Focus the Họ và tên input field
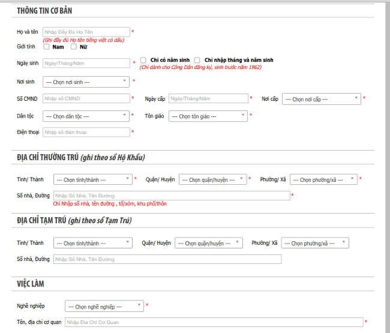This screenshot has height=333, width=390. click(86, 32)
